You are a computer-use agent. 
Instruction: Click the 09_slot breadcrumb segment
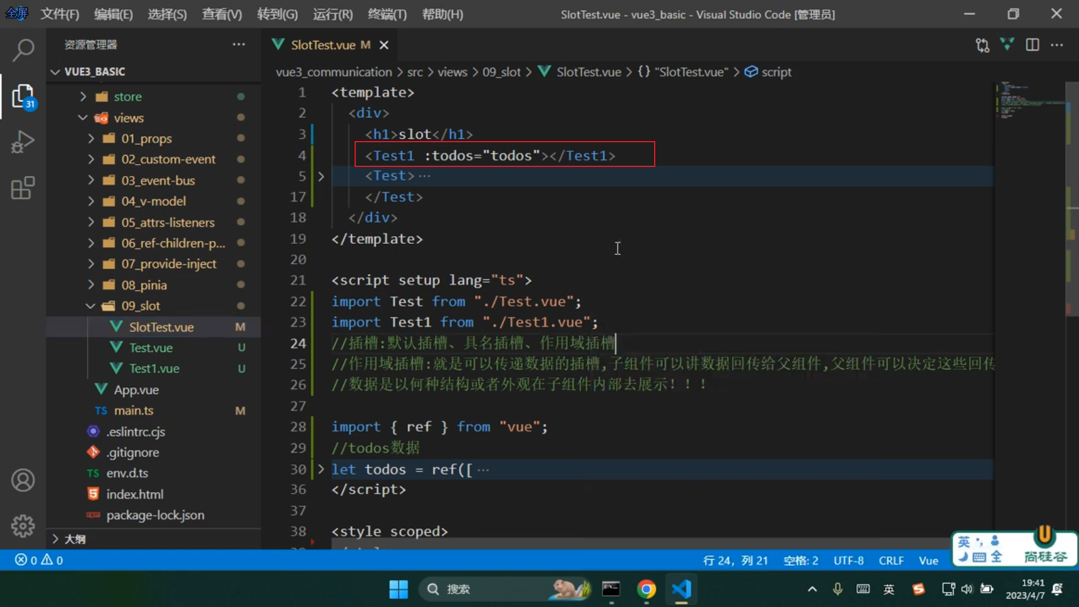coord(501,72)
